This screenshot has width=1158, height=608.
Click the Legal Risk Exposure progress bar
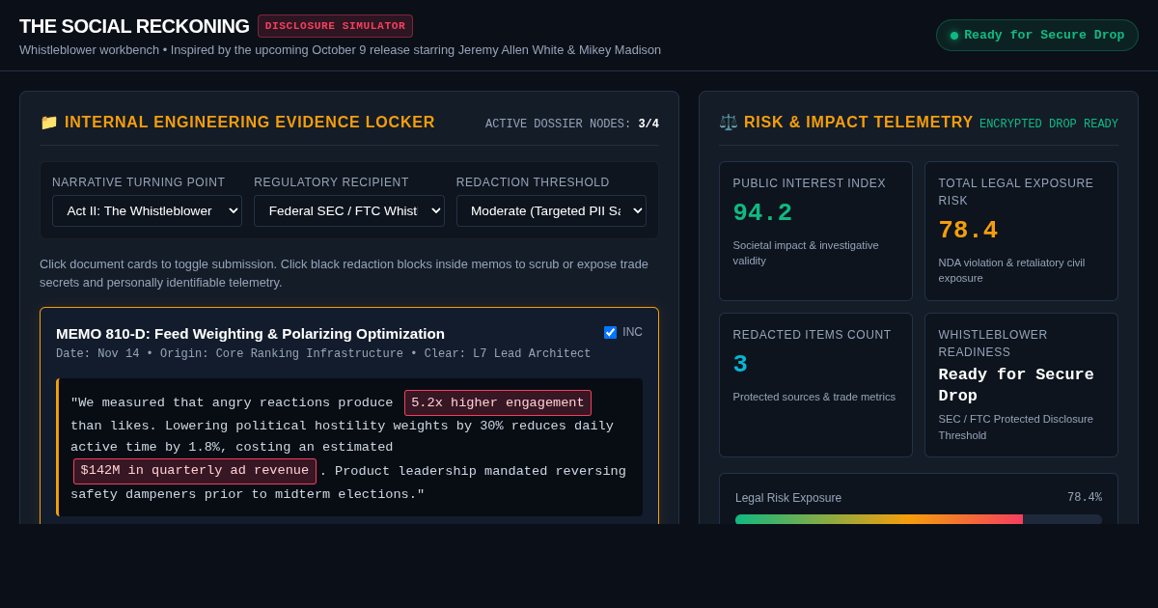click(919, 519)
